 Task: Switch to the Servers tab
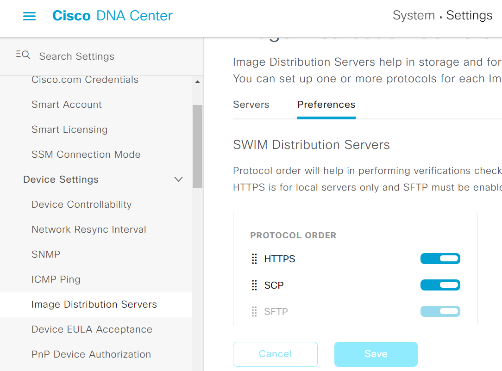251,105
